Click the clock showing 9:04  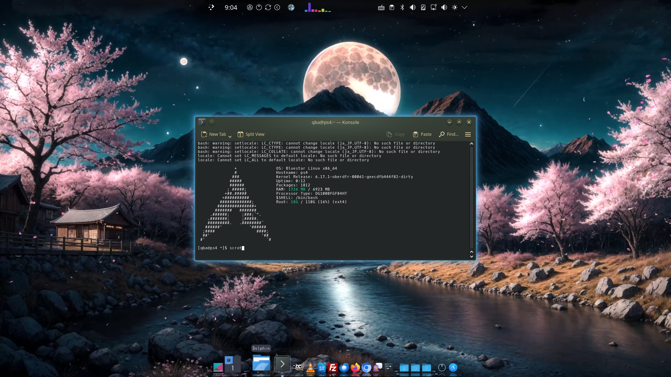(x=231, y=7)
